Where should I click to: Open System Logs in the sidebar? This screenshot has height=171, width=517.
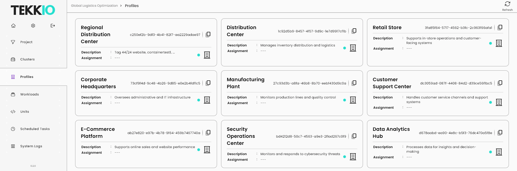[x=33, y=146]
